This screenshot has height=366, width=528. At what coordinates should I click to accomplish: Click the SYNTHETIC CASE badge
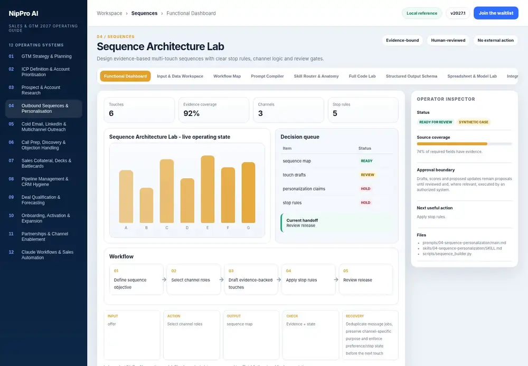point(474,122)
